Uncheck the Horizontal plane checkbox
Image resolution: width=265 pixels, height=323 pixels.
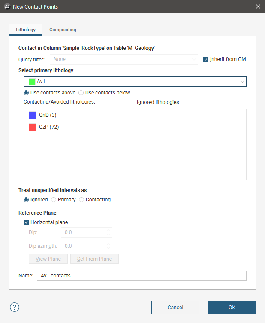27,222
